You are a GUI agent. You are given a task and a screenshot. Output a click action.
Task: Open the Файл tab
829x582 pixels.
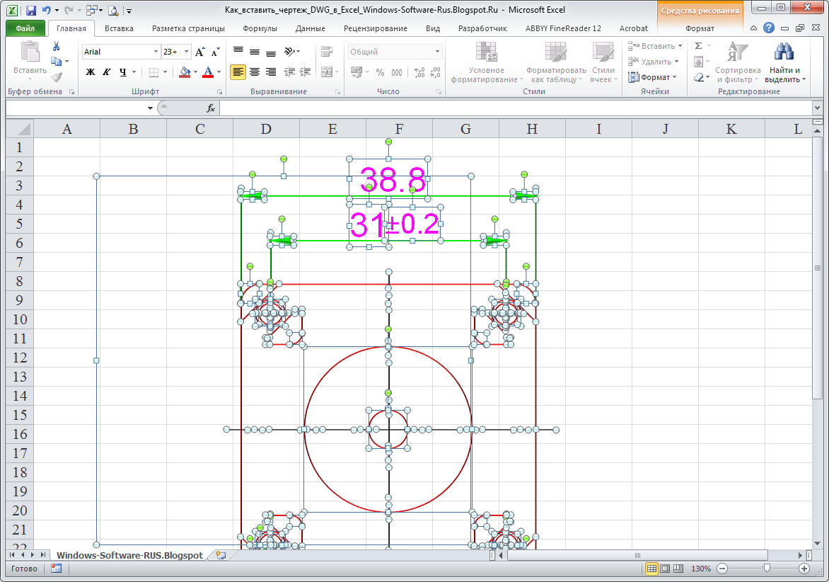[25, 28]
